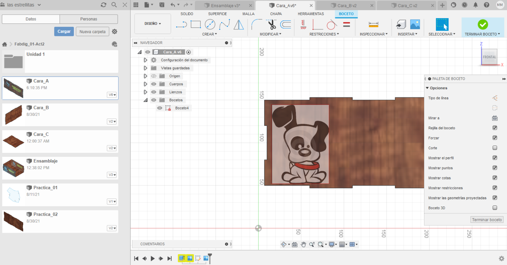Save the document with the disk icon
The image size is (507, 265).
click(x=162, y=5)
